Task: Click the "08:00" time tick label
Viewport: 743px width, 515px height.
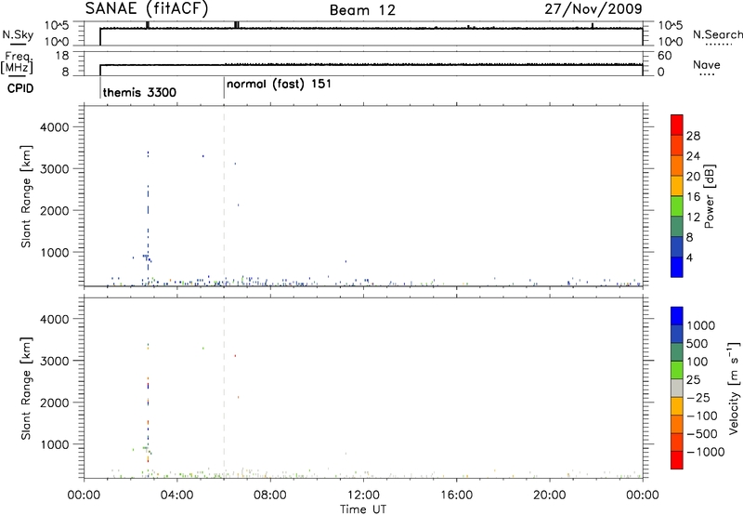Action: pyautogui.click(x=270, y=495)
